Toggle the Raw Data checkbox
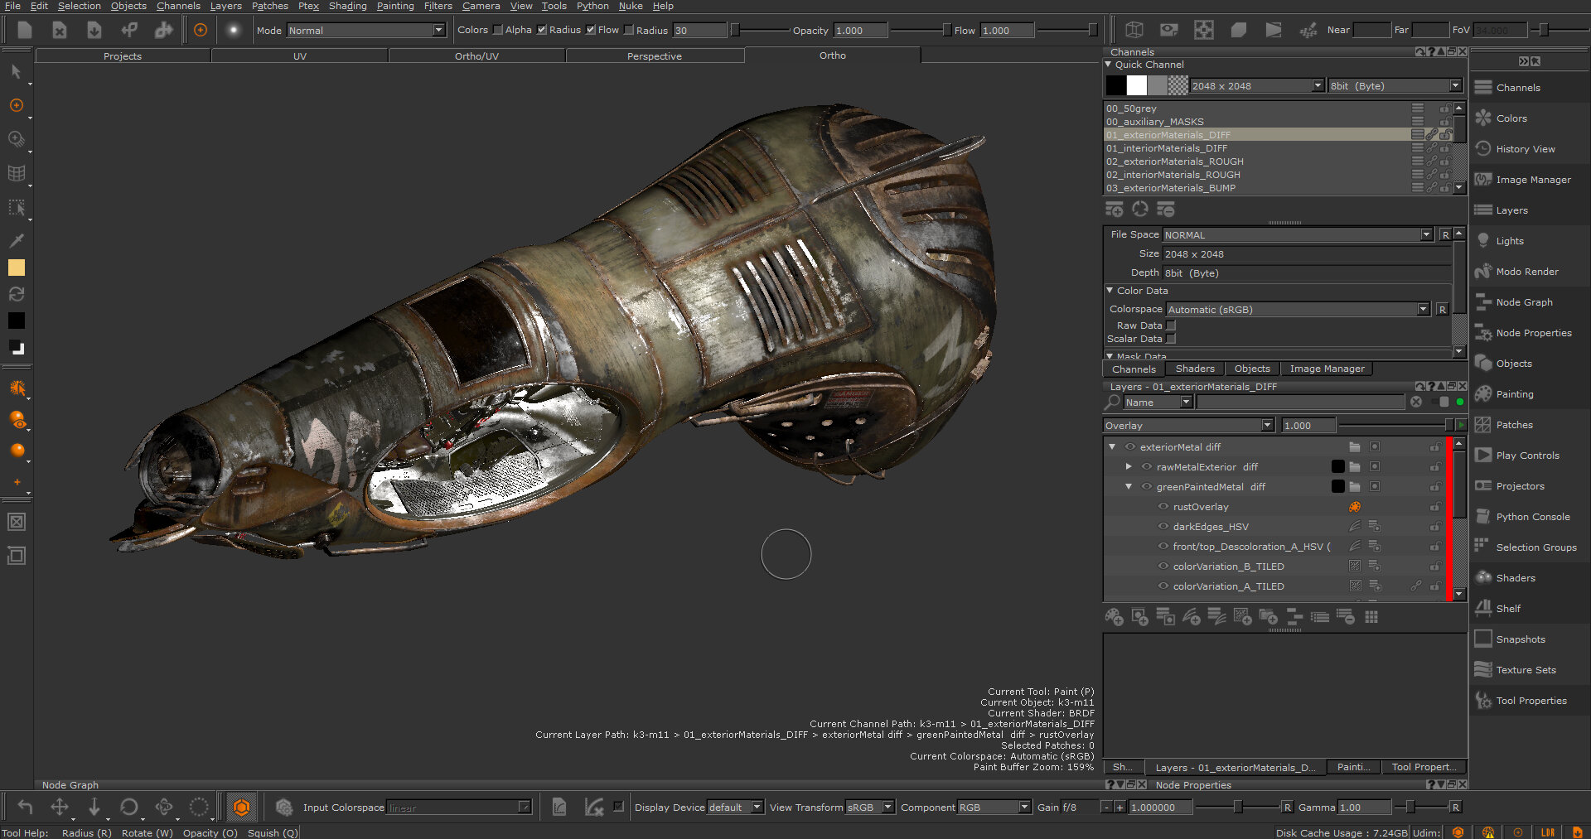 pyautogui.click(x=1171, y=325)
